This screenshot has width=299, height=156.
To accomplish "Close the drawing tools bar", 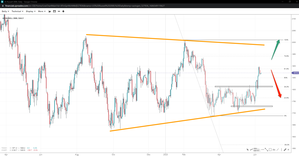I will (289, 150).
